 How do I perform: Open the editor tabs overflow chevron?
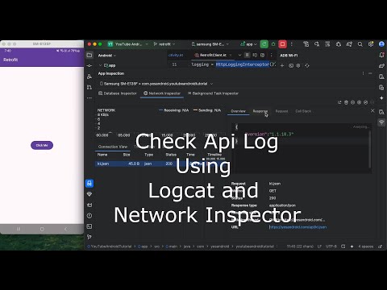click(239, 55)
